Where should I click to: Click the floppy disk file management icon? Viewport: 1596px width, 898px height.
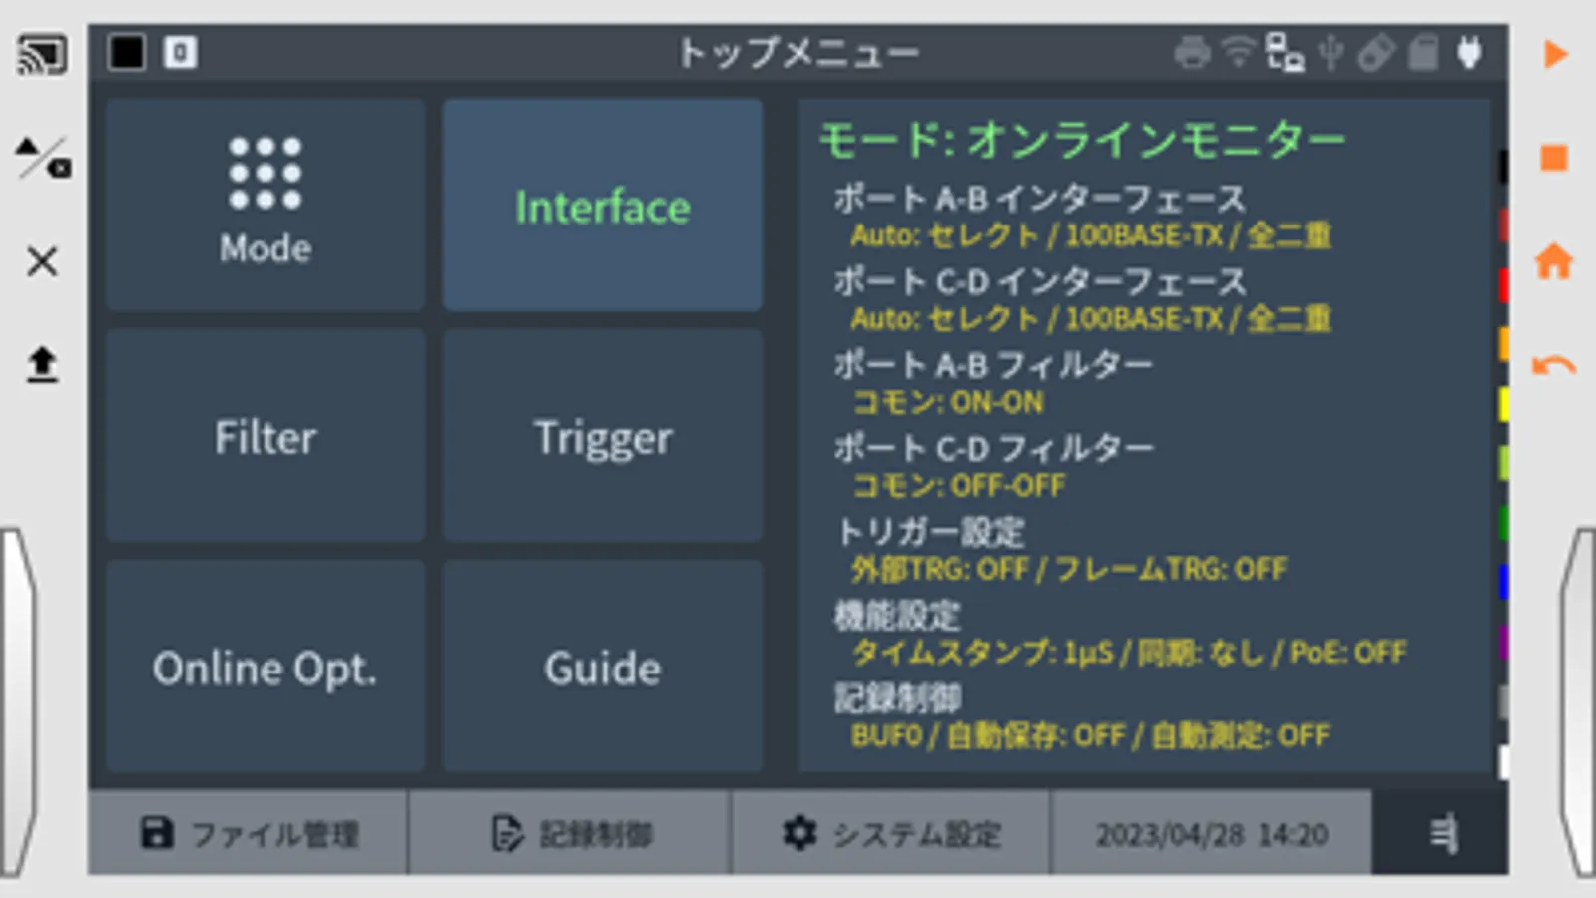[157, 832]
